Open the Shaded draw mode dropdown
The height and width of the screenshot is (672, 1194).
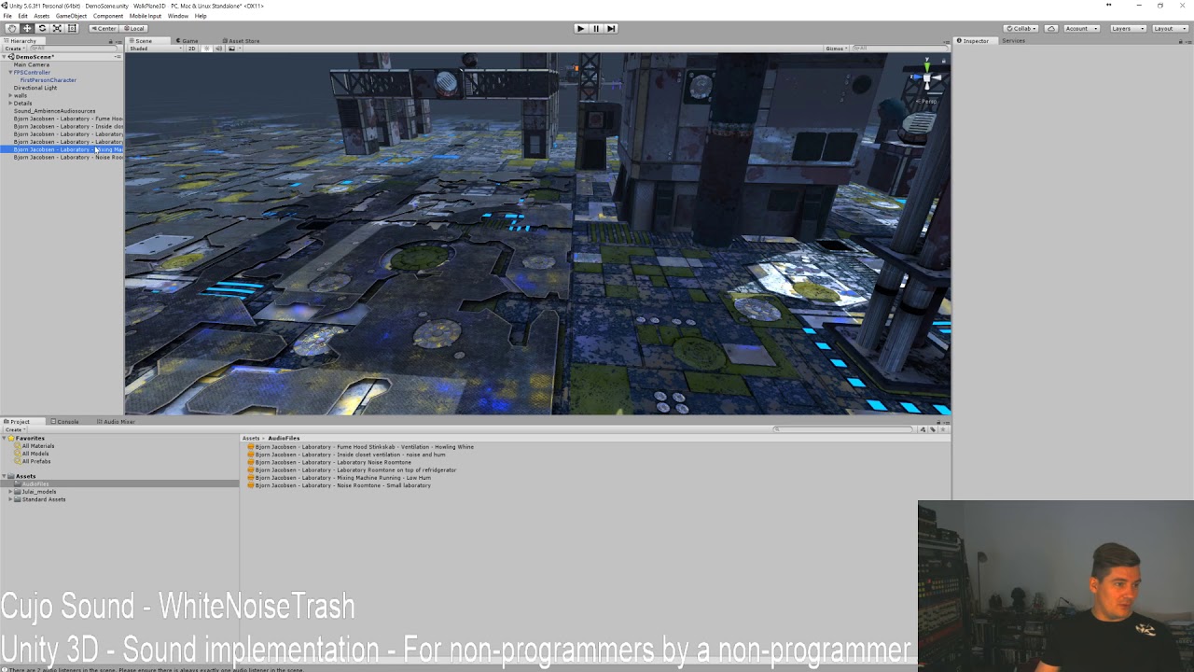pos(155,49)
